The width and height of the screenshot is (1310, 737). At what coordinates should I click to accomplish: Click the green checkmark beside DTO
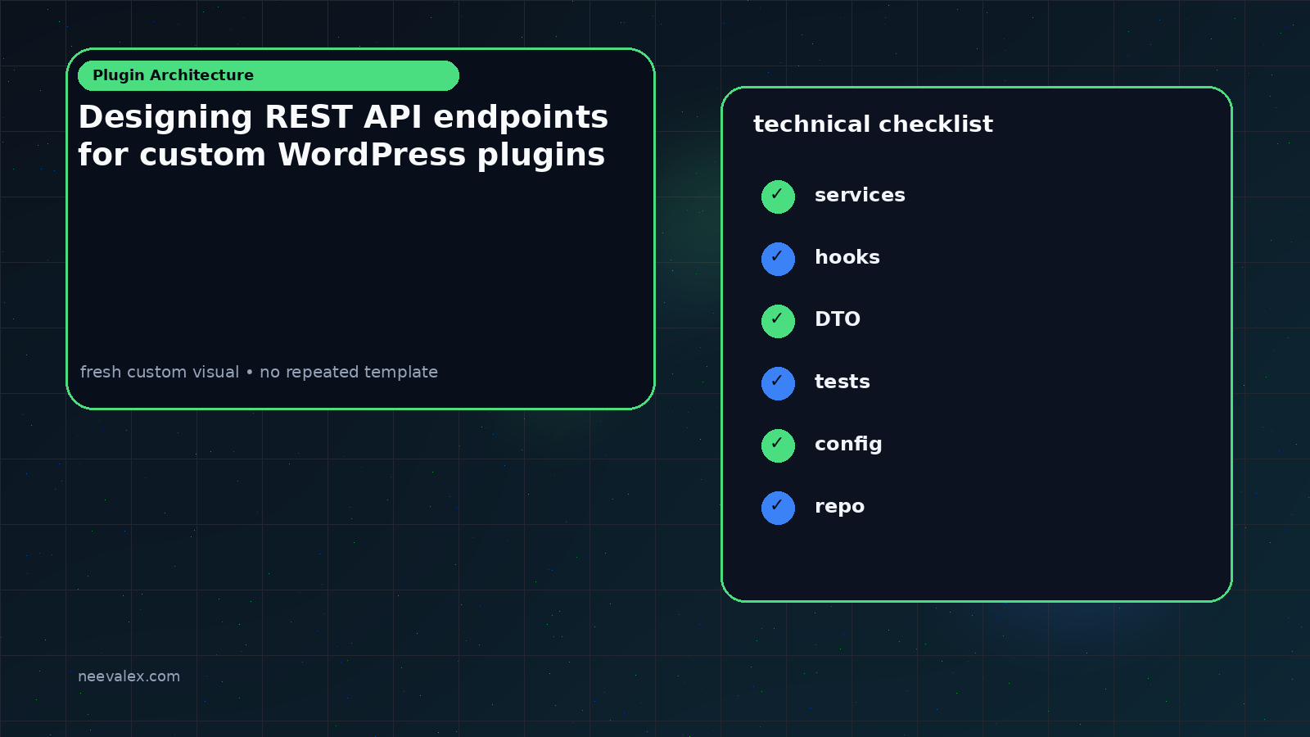(778, 321)
